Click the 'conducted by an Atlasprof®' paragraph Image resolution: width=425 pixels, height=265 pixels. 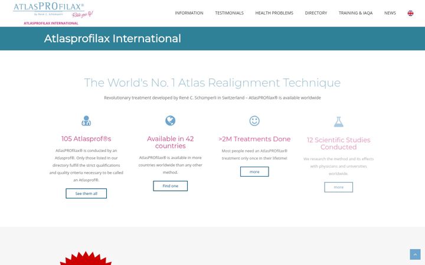(86, 165)
